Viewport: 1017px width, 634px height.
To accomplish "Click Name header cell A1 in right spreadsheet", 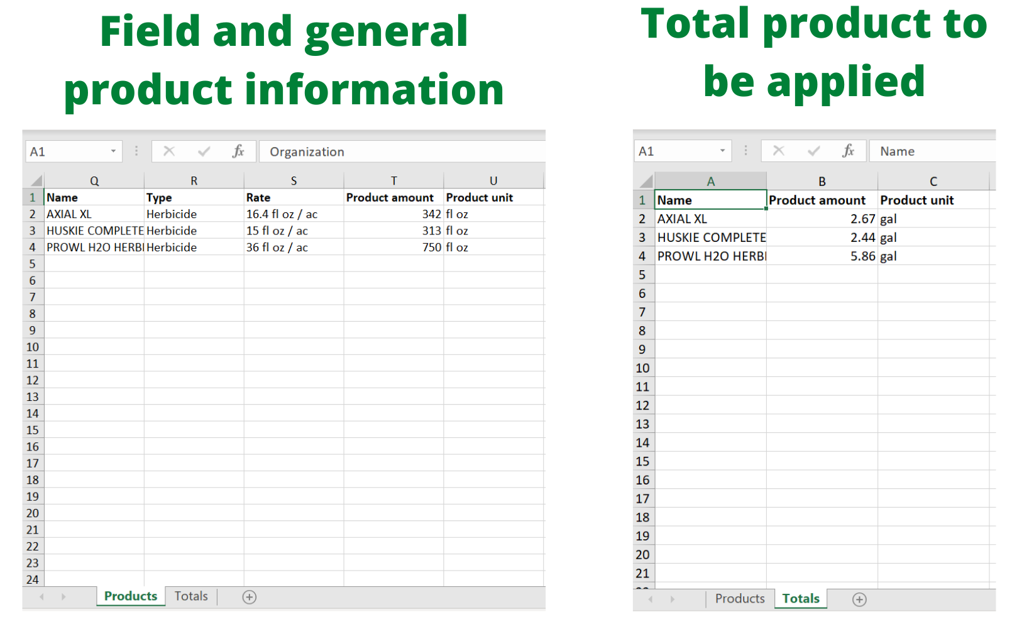I will tap(711, 200).
